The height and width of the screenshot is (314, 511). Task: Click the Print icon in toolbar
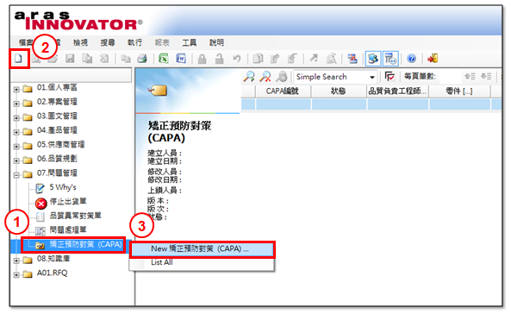142,59
